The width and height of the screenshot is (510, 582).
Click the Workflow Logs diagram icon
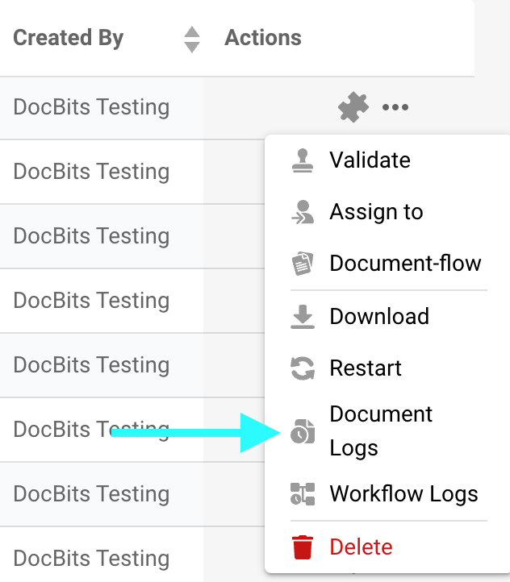(303, 494)
